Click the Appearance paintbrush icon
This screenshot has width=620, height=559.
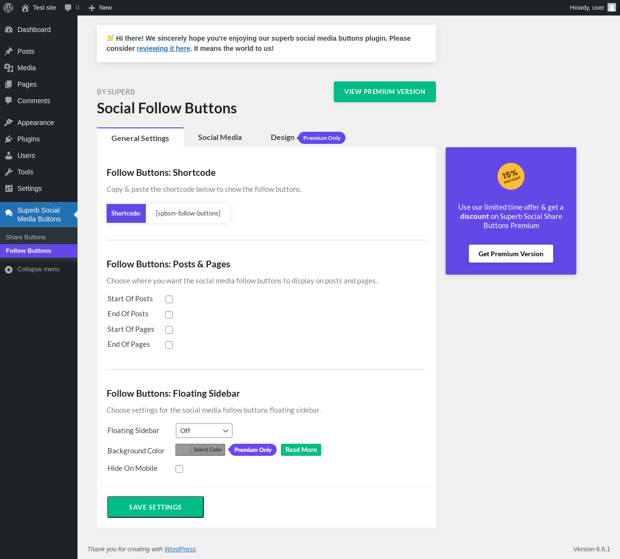tap(9, 123)
